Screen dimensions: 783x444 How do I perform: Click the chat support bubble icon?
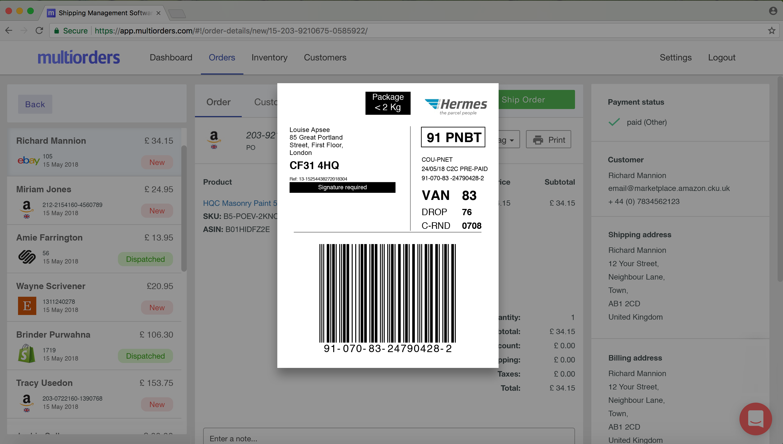pyautogui.click(x=755, y=418)
